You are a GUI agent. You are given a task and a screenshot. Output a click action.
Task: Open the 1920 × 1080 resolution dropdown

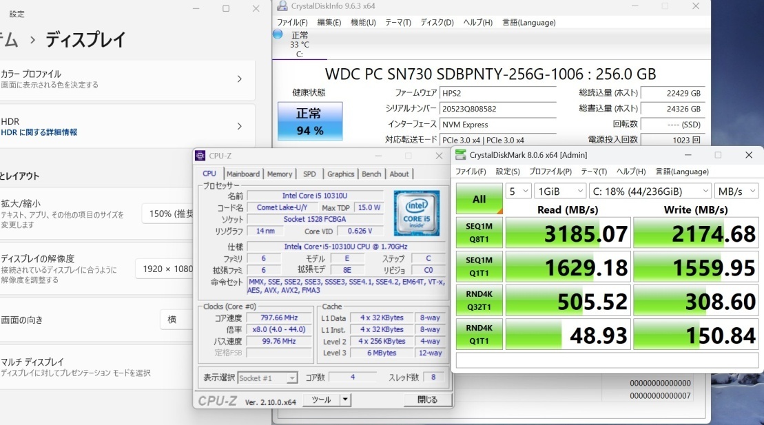coord(165,269)
